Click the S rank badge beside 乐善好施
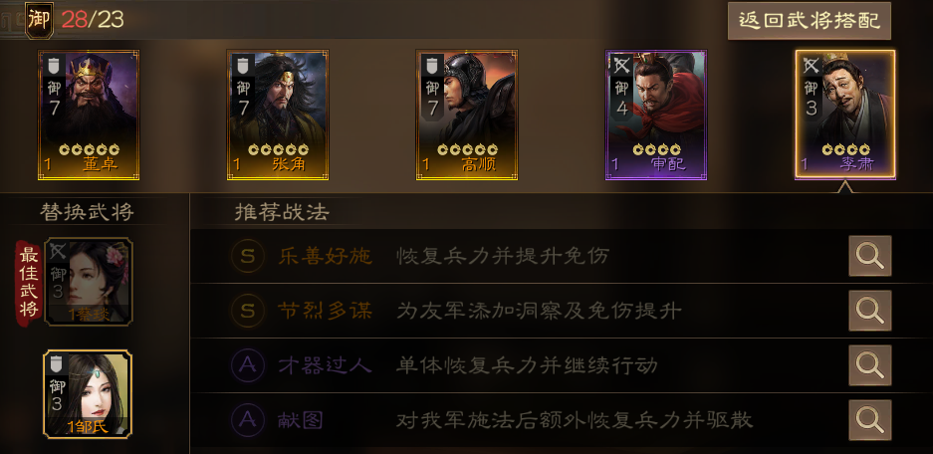933x454 pixels. (248, 257)
